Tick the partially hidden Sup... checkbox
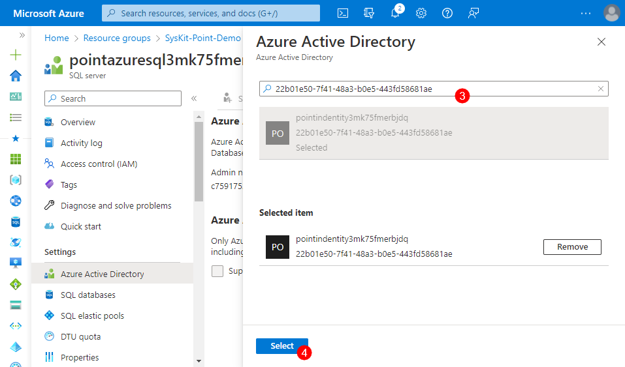This screenshot has height=367, width=625. point(217,271)
